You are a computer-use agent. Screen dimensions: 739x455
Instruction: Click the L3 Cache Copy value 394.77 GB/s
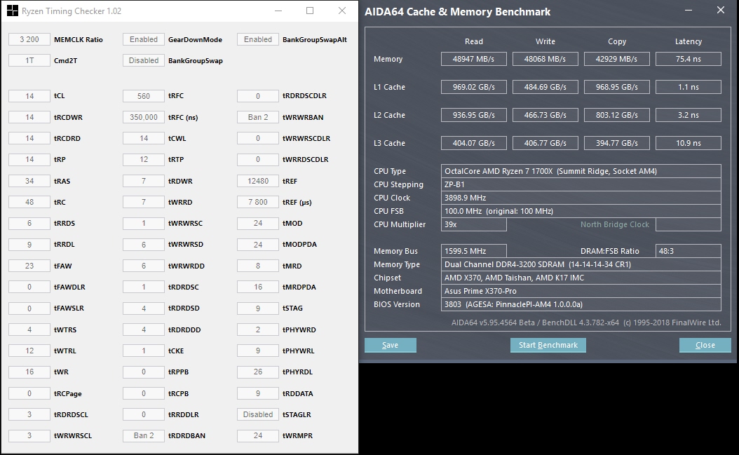point(616,143)
